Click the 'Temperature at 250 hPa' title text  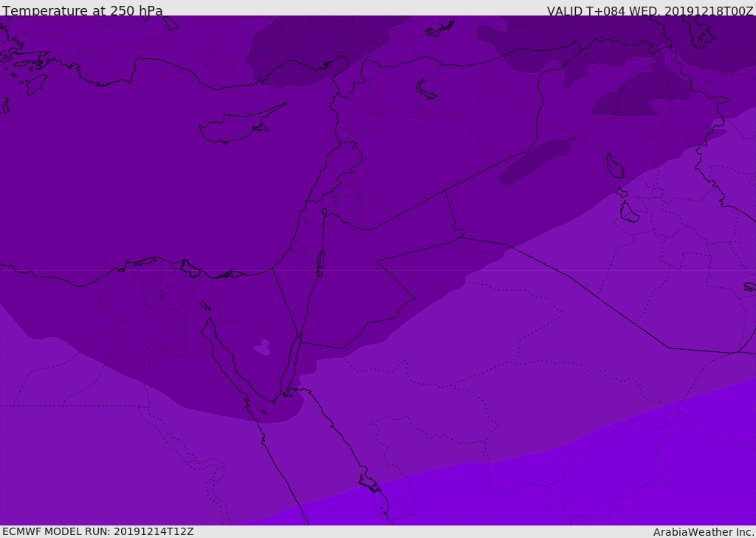point(83,10)
